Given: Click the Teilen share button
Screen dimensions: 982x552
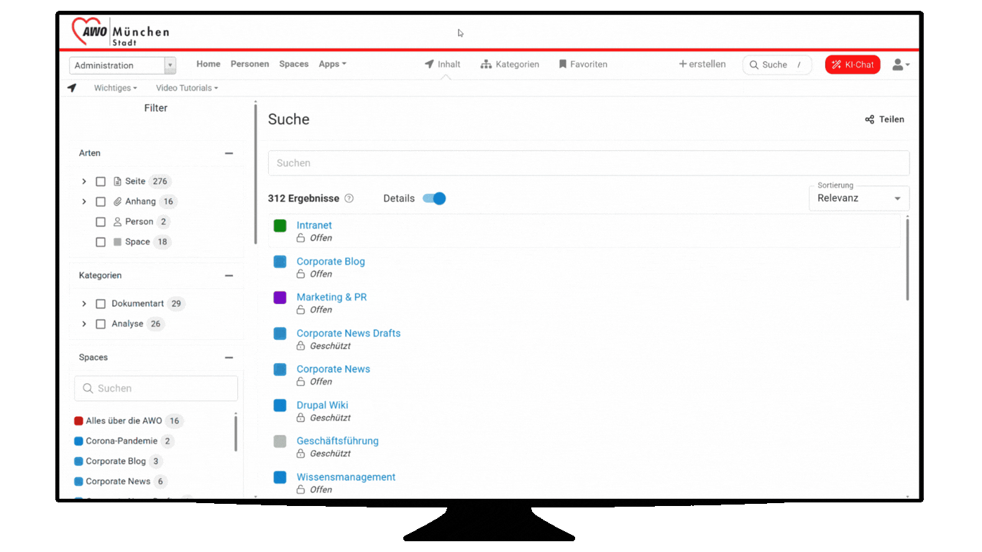Looking at the screenshot, I should click(x=884, y=119).
